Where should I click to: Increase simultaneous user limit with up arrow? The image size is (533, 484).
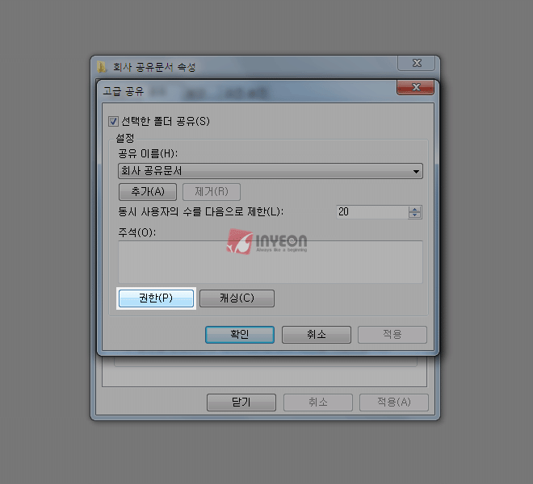[x=414, y=209]
